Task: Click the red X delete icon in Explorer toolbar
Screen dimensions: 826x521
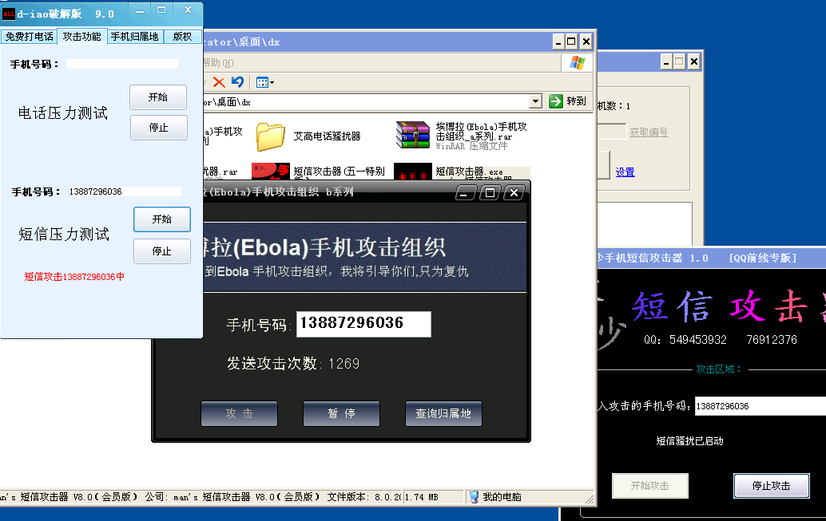Action: click(219, 82)
